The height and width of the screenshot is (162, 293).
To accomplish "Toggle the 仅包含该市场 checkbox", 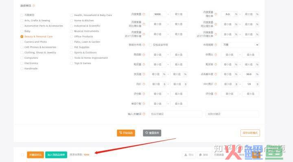I will pyautogui.click(x=151, y=45).
